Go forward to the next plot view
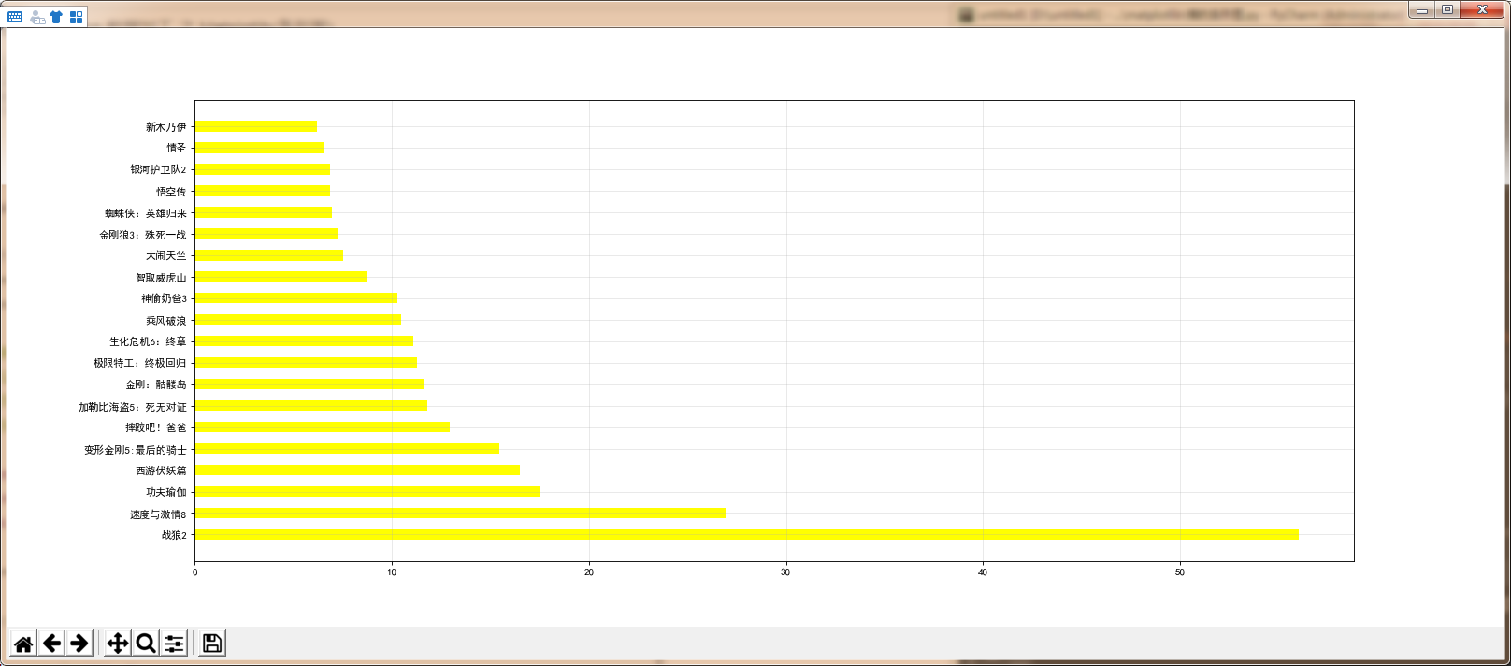 (79, 643)
